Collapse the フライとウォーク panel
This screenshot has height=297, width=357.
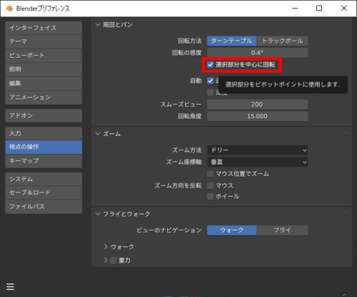(x=98, y=214)
